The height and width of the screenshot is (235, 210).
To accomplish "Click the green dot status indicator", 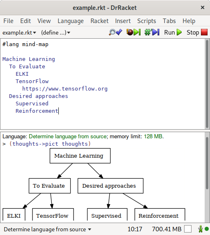I will pyautogui.click(x=207, y=229).
